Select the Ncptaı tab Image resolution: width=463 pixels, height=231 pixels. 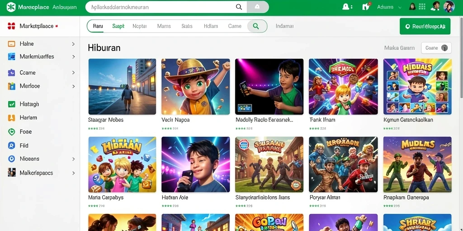139,26
